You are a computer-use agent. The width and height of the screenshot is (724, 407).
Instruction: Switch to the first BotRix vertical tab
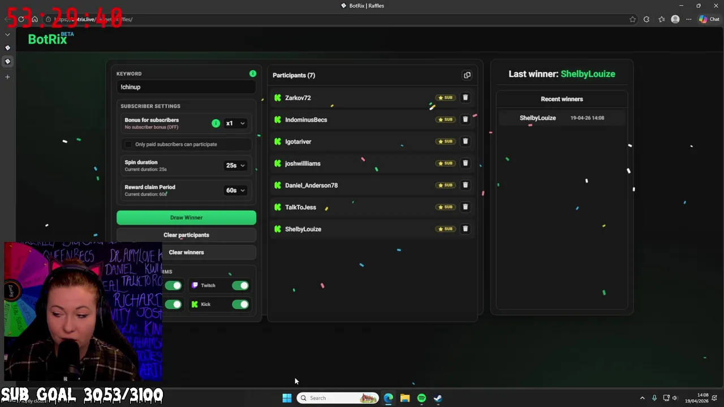tap(7, 48)
